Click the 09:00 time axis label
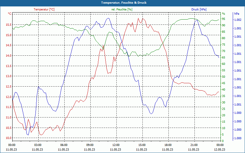 click(90, 145)
